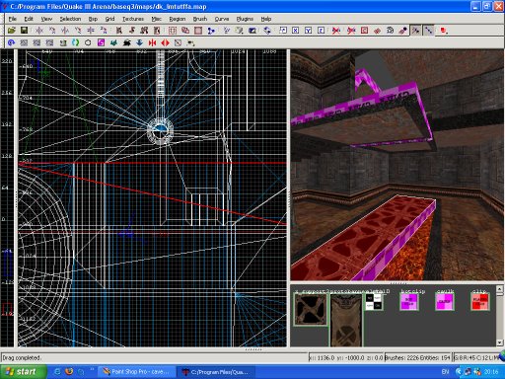Click the Select Complete Tall icon
505x379 pixels.
pyautogui.click(x=119, y=31)
